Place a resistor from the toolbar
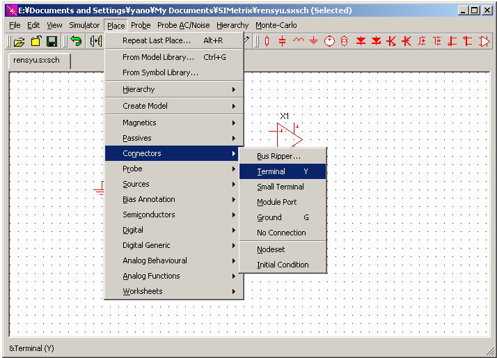Viewport: 497px width, 358px height. [267, 41]
